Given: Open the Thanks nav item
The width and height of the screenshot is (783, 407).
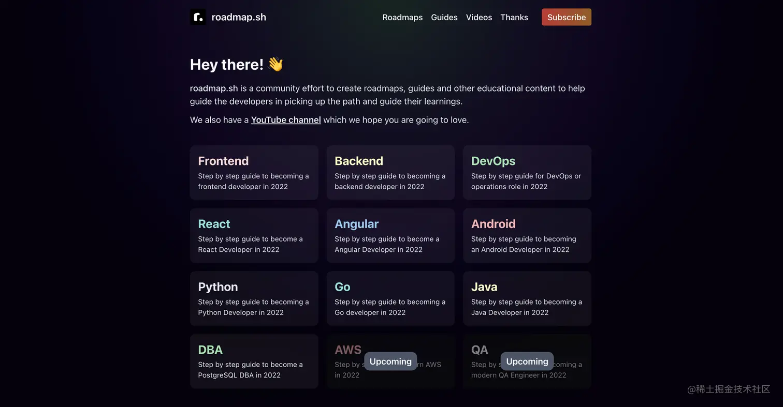Looking at the screenshot, I should coord(514,17).
